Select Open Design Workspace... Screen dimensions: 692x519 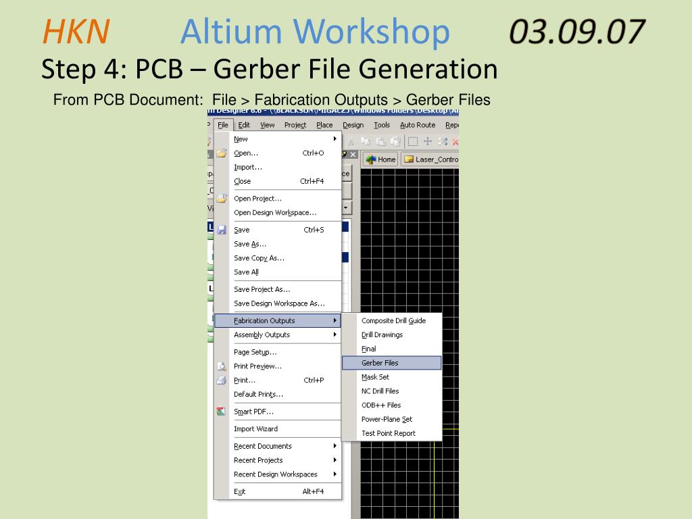click(x=277, y=213)
